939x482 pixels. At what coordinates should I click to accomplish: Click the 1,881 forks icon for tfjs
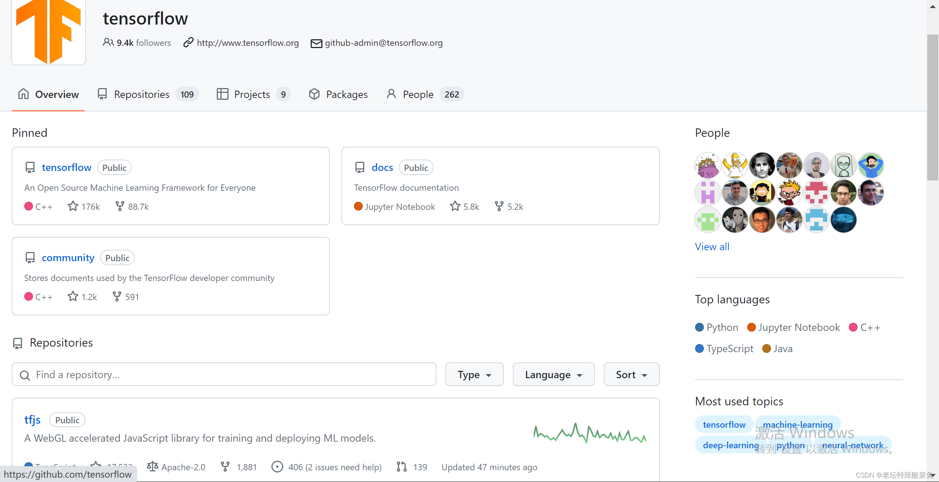pos(225,467)
